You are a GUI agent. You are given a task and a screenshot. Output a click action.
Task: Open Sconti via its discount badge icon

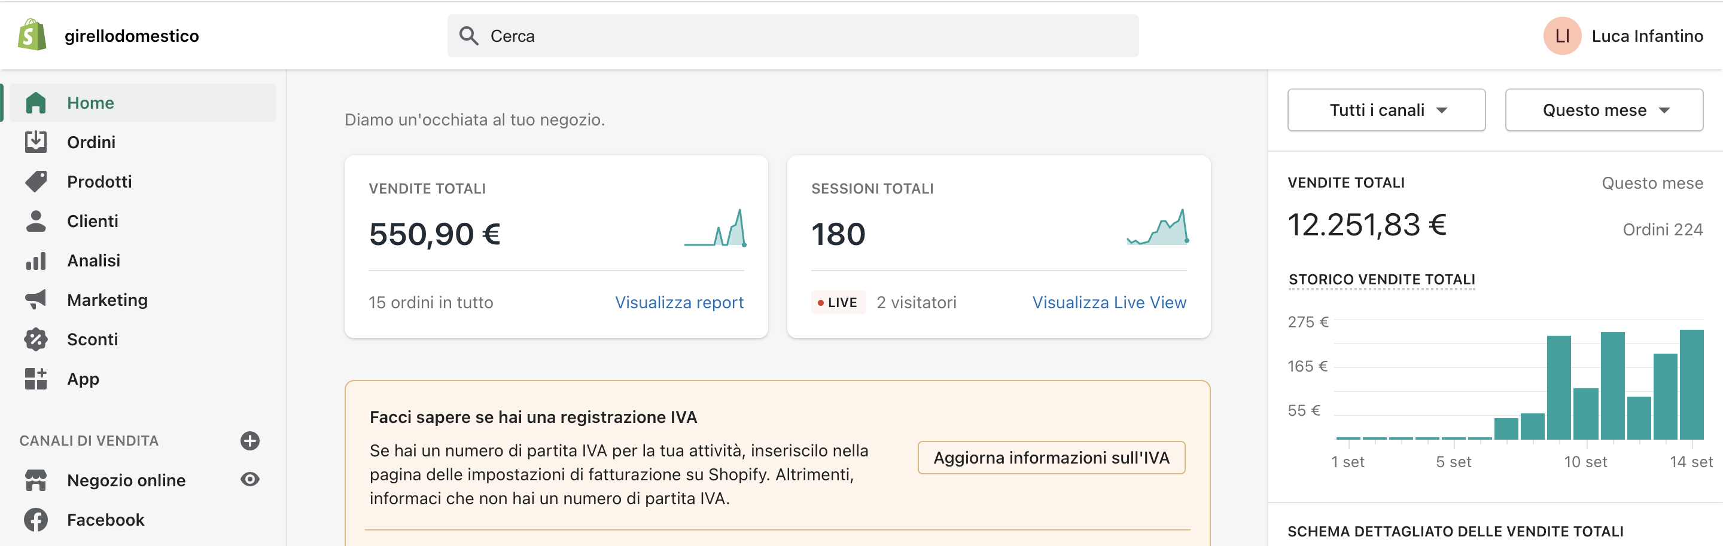(x=35, y=339)
